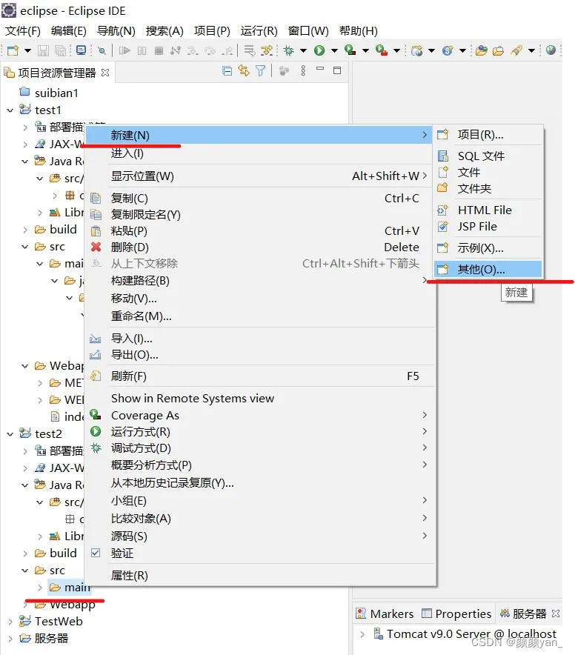Open the terminal/console monitor toolbar icon
This screenshot has height=655, width=575.
(x=81, y=50)
